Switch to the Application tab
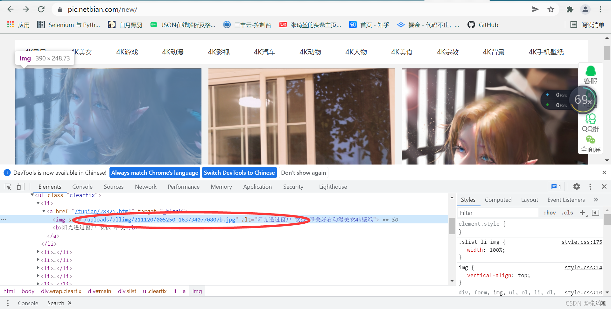611x309 pixels. click(x=257, y=187)
